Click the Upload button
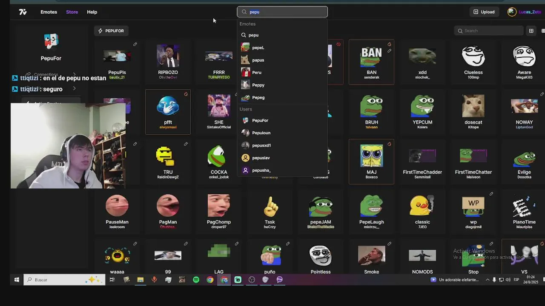Viewport: 545px width, 306px height. pyautogui.click(x=484, y=12)
